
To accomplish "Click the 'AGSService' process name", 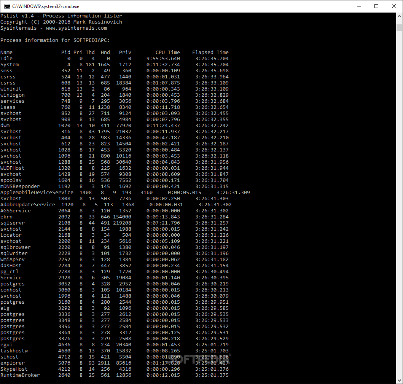I will (16, 211).
